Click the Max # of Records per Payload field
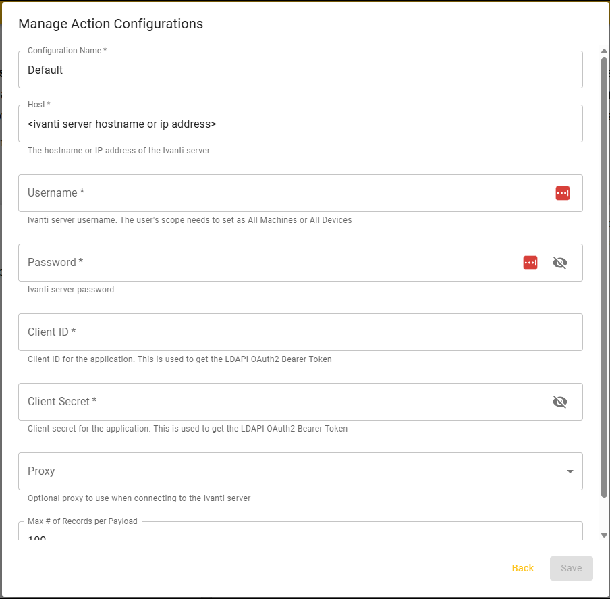This screenshot has height=599, width=610. pyautogui.click(x=300, y=531)
